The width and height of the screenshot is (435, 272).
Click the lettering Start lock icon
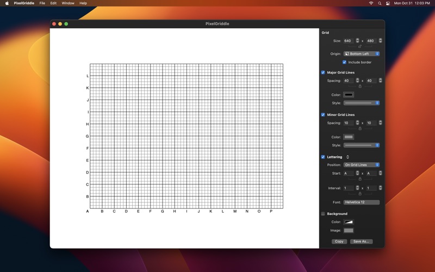(x=360, y=179)
